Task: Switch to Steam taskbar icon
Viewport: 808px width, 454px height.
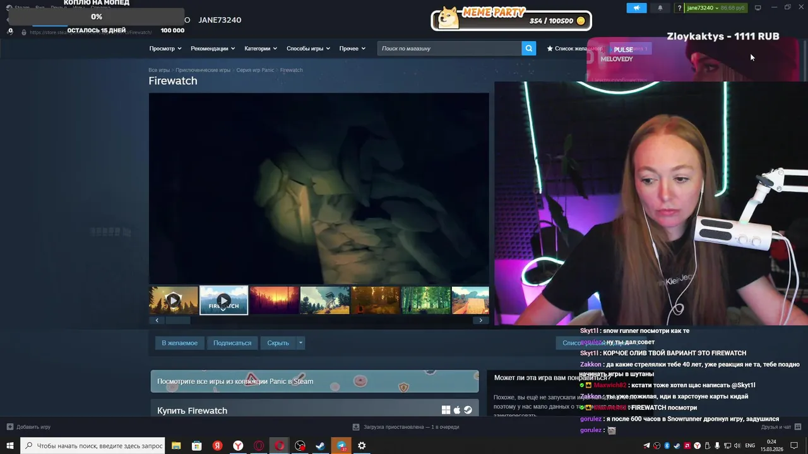Action: coord(321,446)
